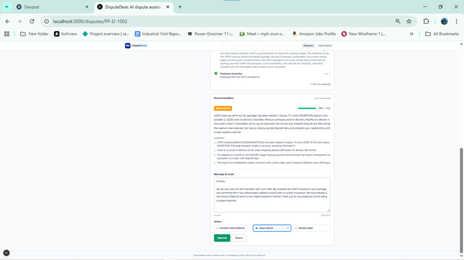This screenshot has height=260, width=464.
Task: Show more bookmarks with the chevron
Action: [x=412, y=34]
